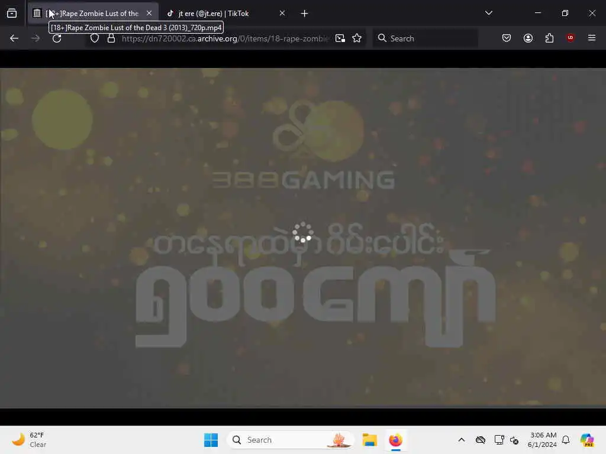Switch to the jt ere TikTok tab
Image resolution: width=606 pixels, height=454 pixels.
[225, 14]
